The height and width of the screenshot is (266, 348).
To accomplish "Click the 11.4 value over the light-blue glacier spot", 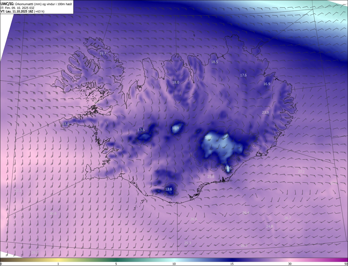I will click(x=175, y=128).
